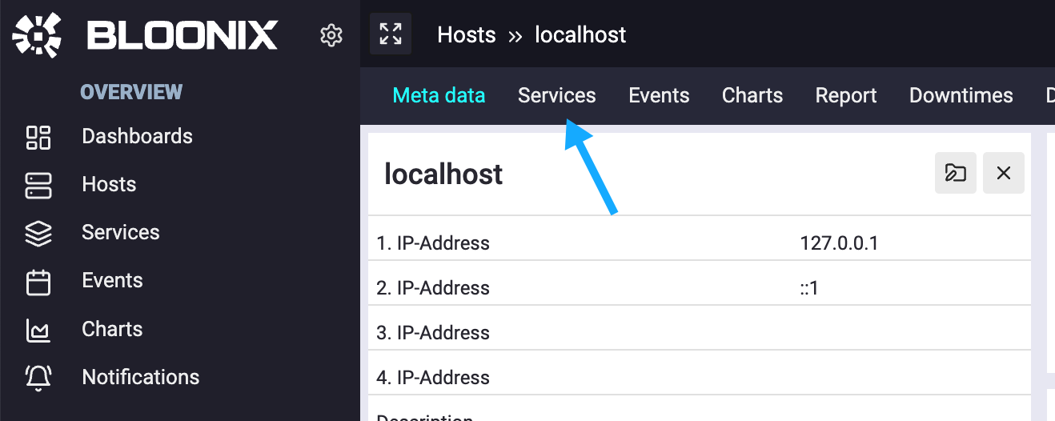
Task: Open the Downtimes tab
Action: (x=961, y=95)
